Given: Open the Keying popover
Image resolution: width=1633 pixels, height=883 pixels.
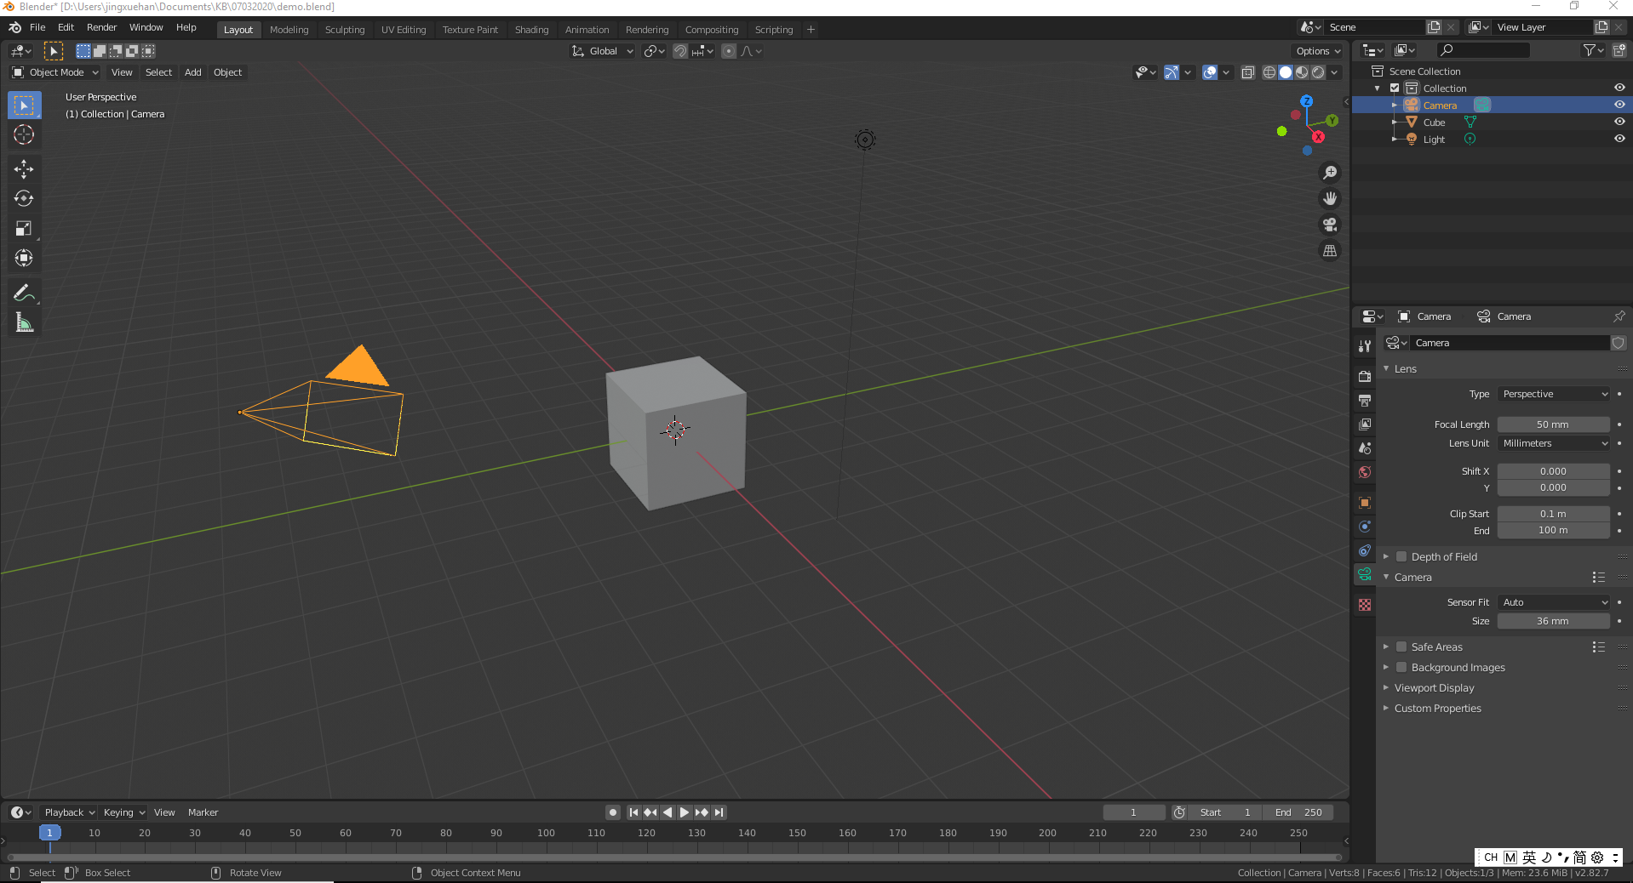Looking at the screenshot, I should 123,812.
